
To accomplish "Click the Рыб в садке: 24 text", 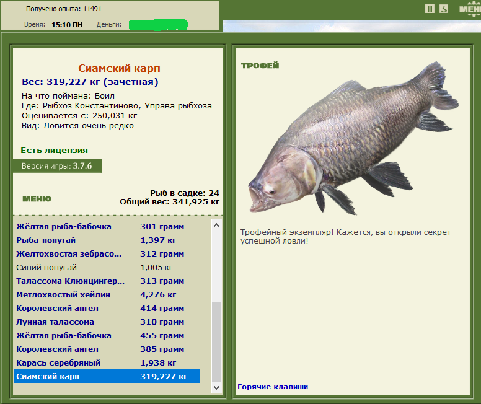I will 185,193.
